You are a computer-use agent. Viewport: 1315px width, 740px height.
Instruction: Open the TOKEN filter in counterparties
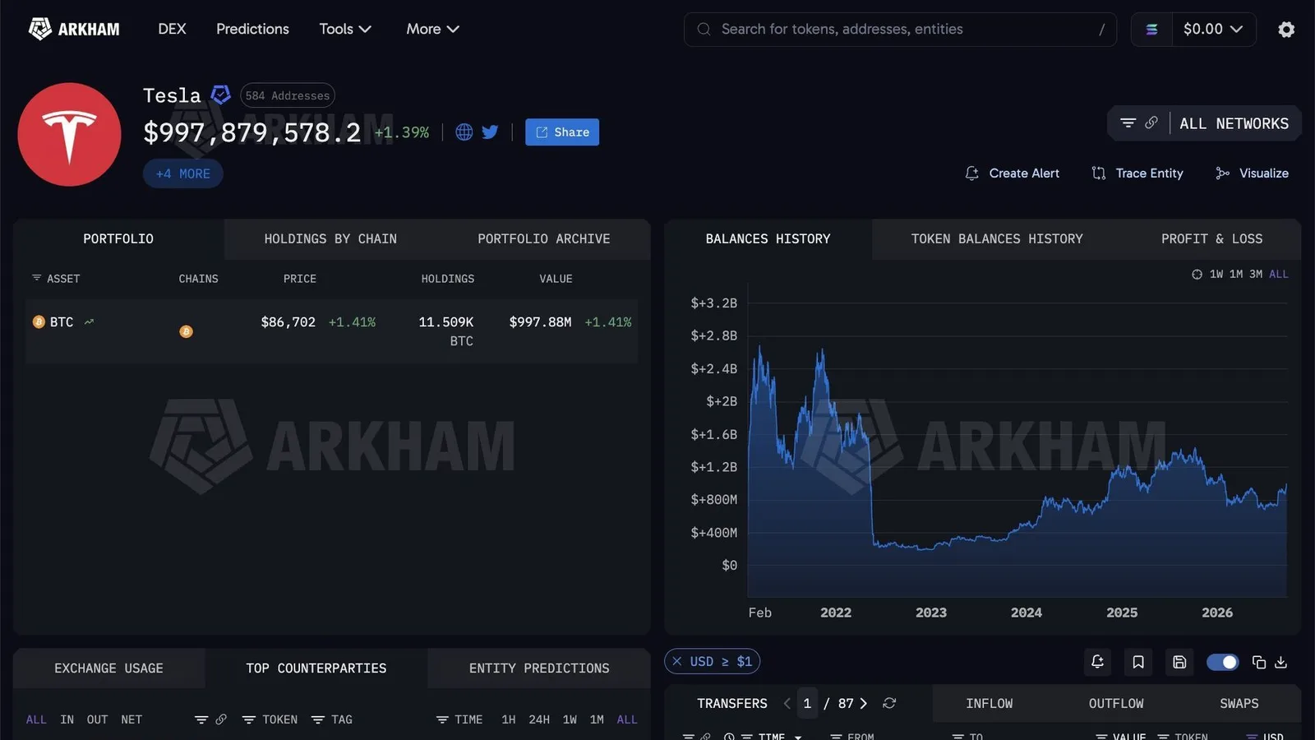coord(270,720)
